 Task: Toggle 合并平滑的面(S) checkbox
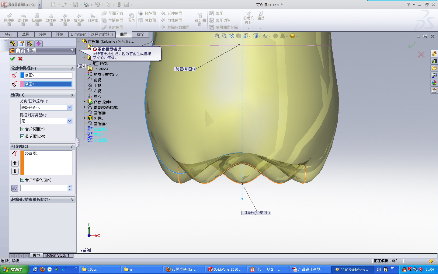[x=22, y=180]
